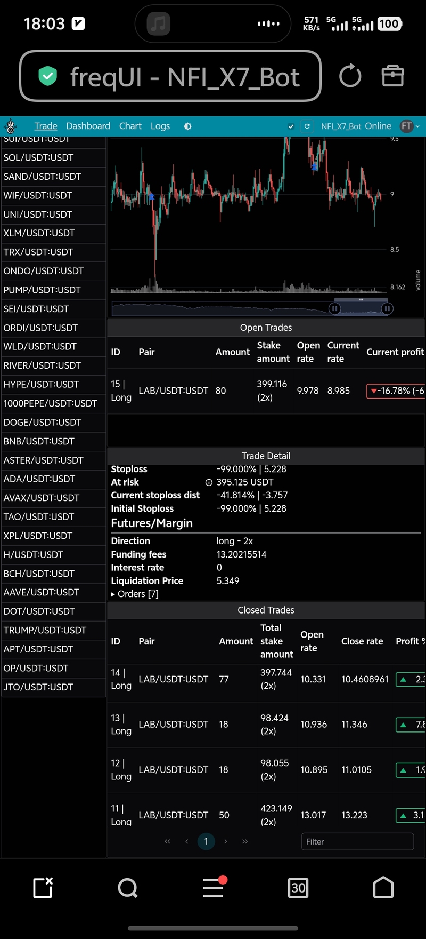426x939 pixels.
Task: Select the BNB/USDT:USDT pair
Action: [x=53, y=441]
